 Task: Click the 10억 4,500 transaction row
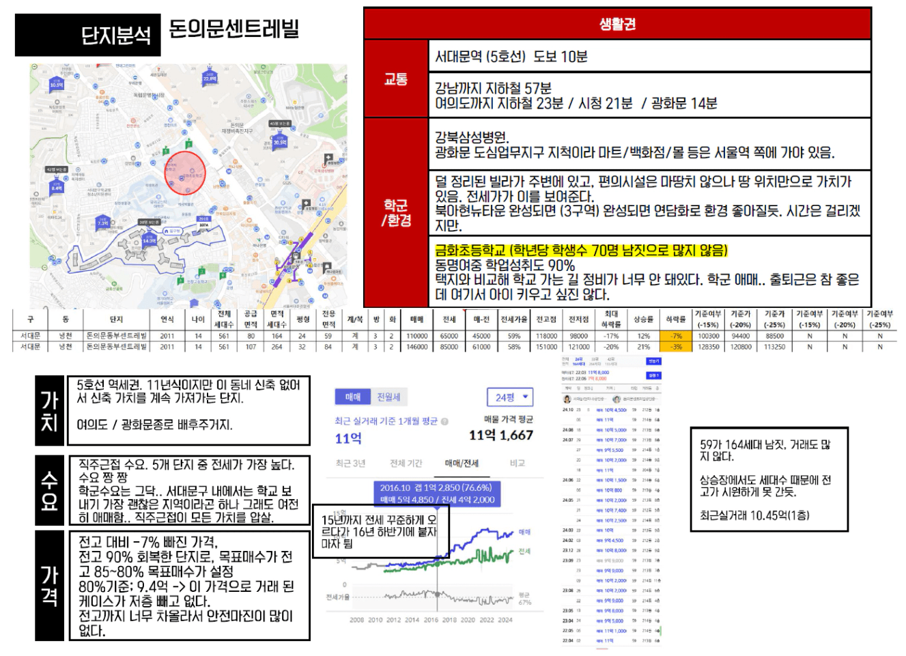pos(611,410)
